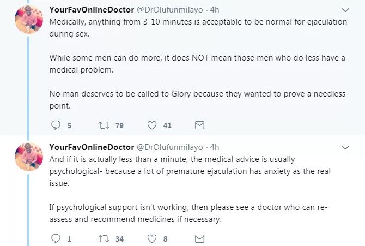This screenshot has width=365, height=246.
Task: Retweet the first tweet with 79 retweets
Action: point(103,125)
